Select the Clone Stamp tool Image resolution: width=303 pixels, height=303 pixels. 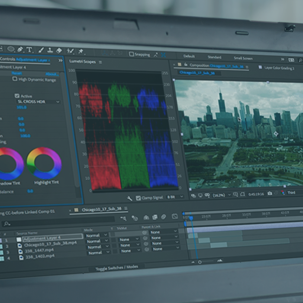click(50, 51)
